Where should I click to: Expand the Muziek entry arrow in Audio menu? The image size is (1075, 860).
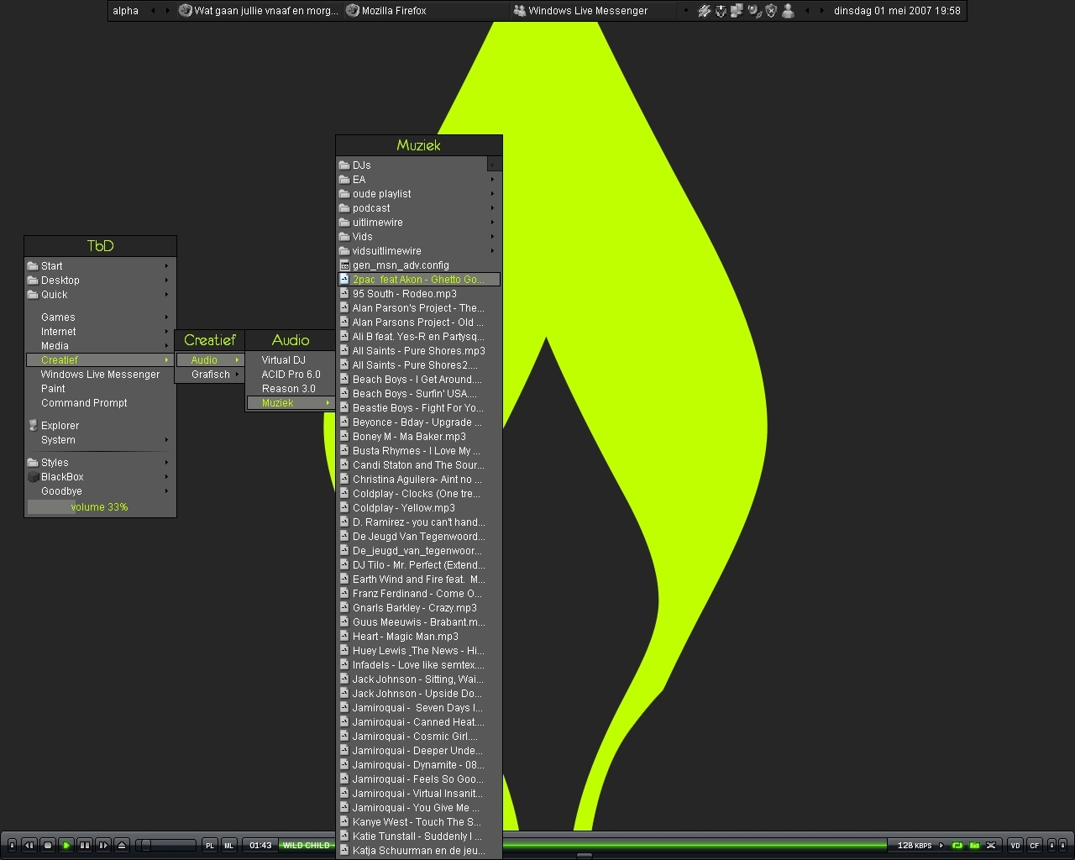[x=328, y=403]
